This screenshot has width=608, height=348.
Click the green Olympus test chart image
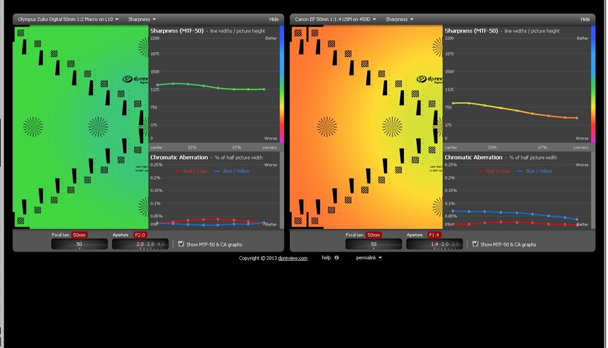(81, 127)
